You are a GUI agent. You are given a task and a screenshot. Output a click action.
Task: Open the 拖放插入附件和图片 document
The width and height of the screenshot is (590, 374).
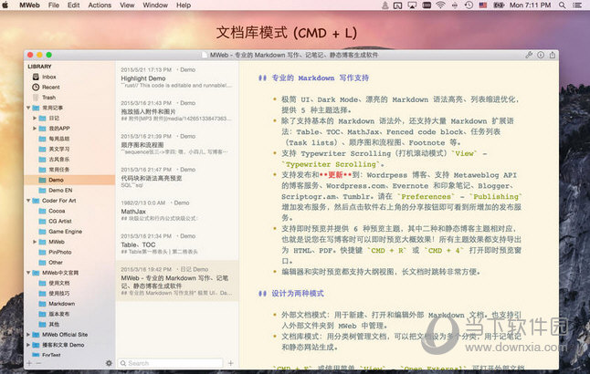177,110
